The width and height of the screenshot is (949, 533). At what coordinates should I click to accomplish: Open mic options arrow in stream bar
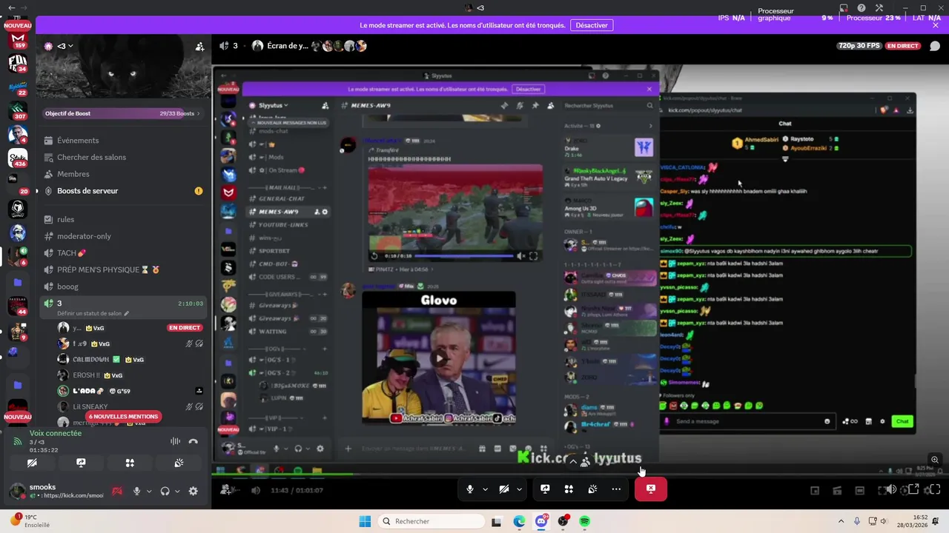(485, 489)
